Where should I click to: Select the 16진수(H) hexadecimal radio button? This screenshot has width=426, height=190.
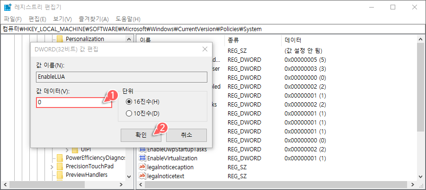pos(129,102)
